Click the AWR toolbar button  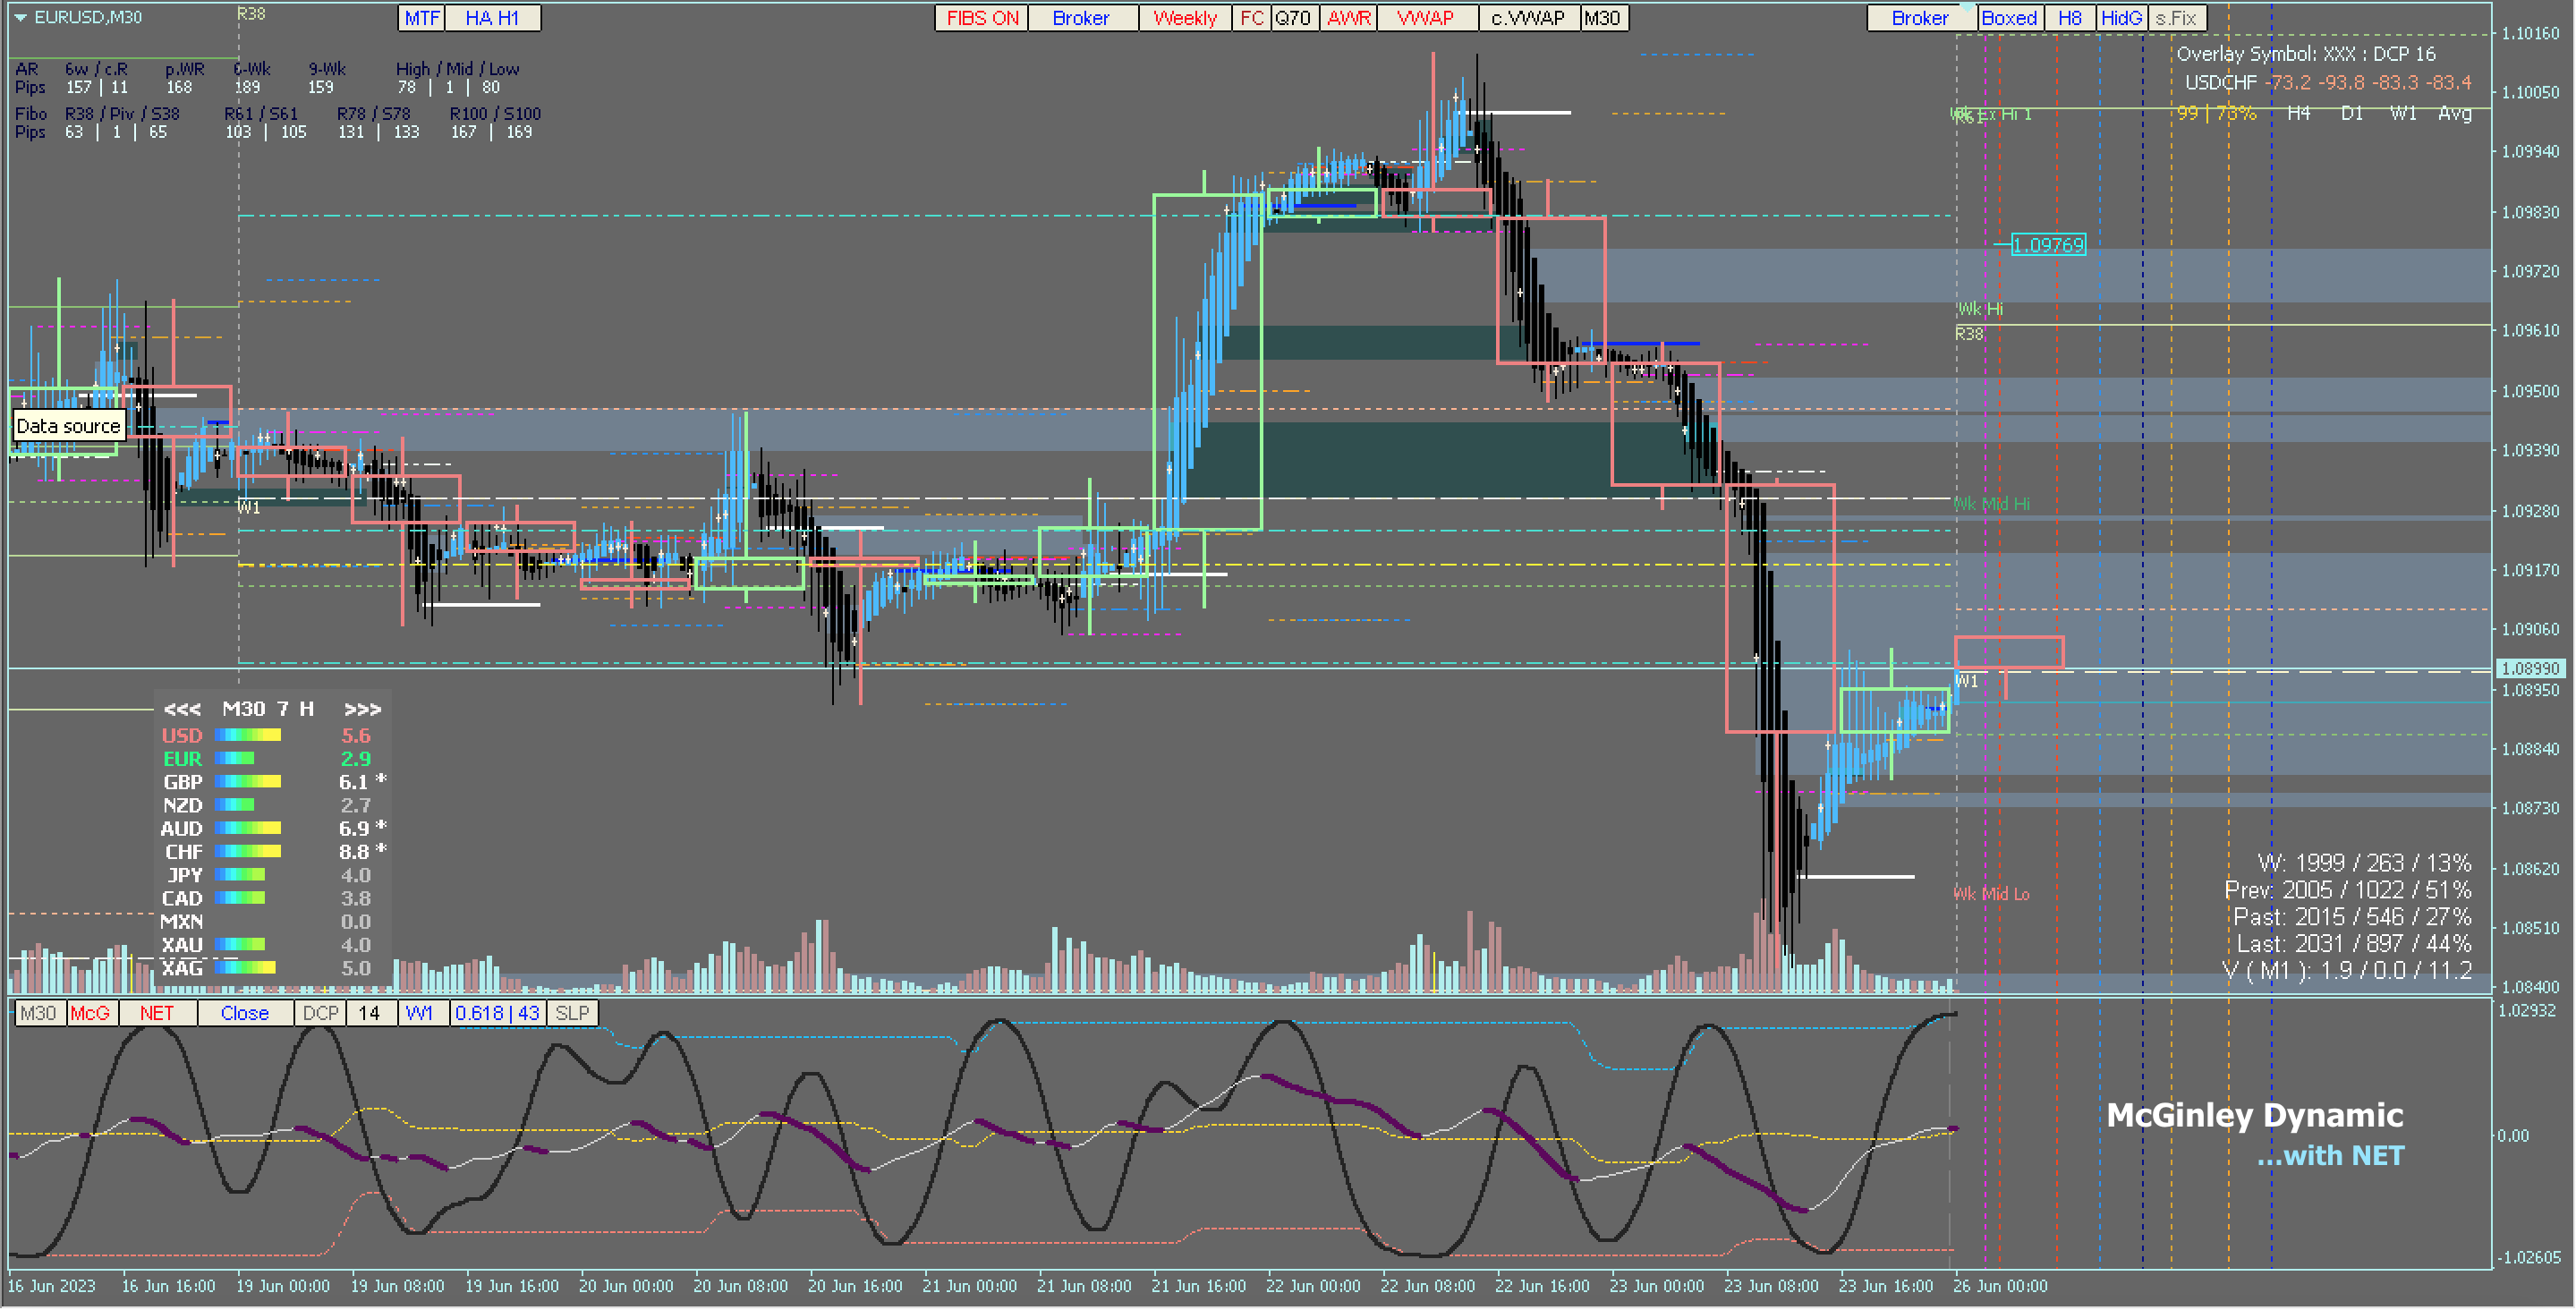(1348, 18)
